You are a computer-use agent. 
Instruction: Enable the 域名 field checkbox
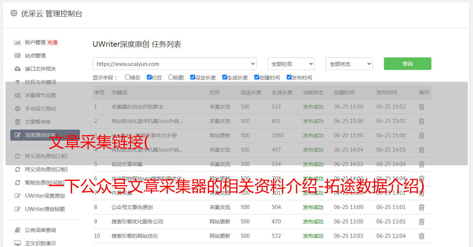click(127, 77)
